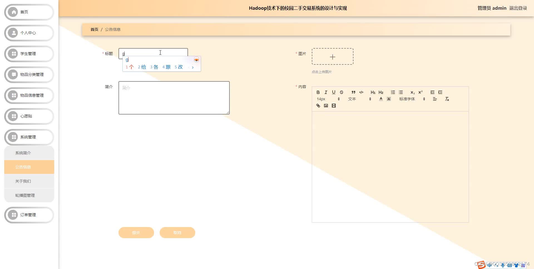Image resolution: width=534 pixels, height=269 pixels.
Task: Focus the 简介 summary textarea
Action: pyautogui.click(x=174, y=98)
